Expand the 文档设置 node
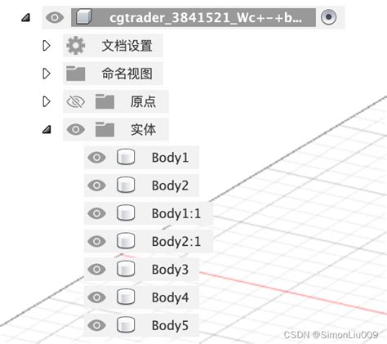Viewport: 387px width, 344px height. 47,46
